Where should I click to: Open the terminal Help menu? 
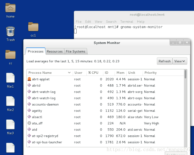tap(141, 22)
